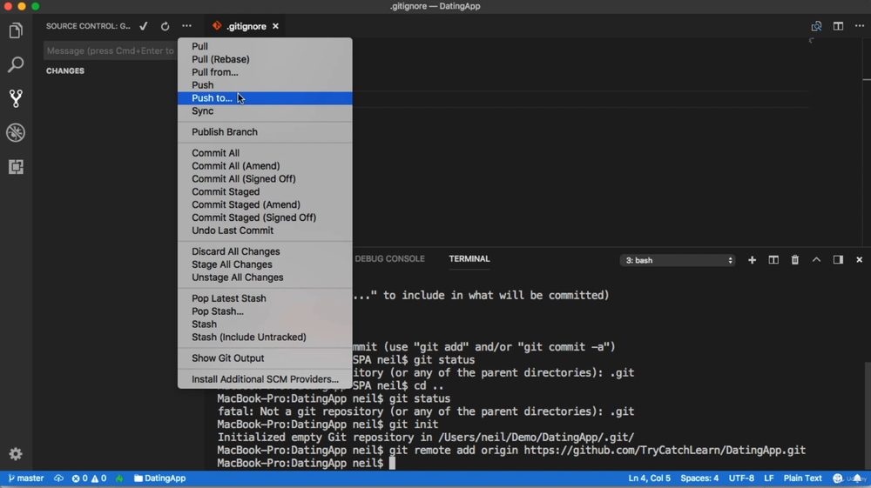Select the .gitignore editor tab
Screen dimensions: 871x488
(x=245, y=26)
